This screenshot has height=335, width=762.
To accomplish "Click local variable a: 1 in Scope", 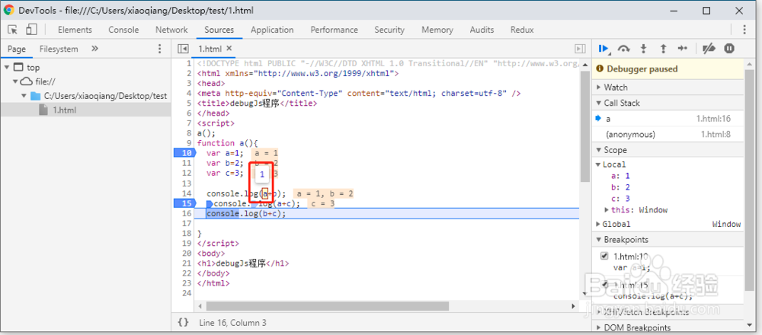I will coord(620,176).
